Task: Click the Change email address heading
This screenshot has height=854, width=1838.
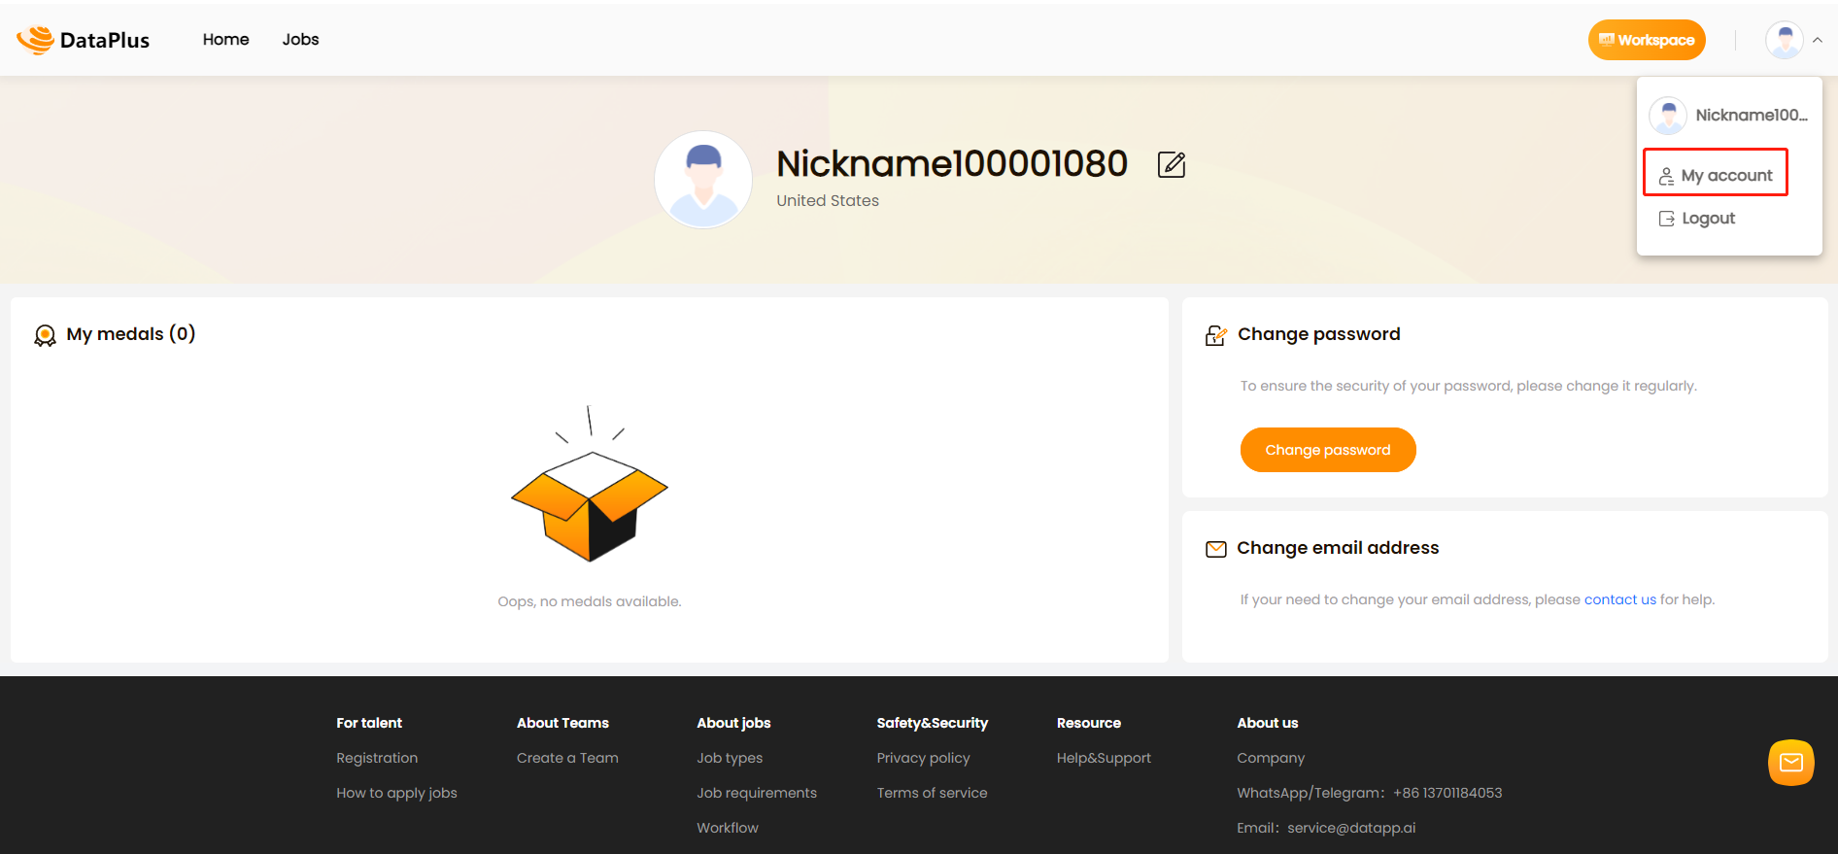Action: tap(1338, 548)
